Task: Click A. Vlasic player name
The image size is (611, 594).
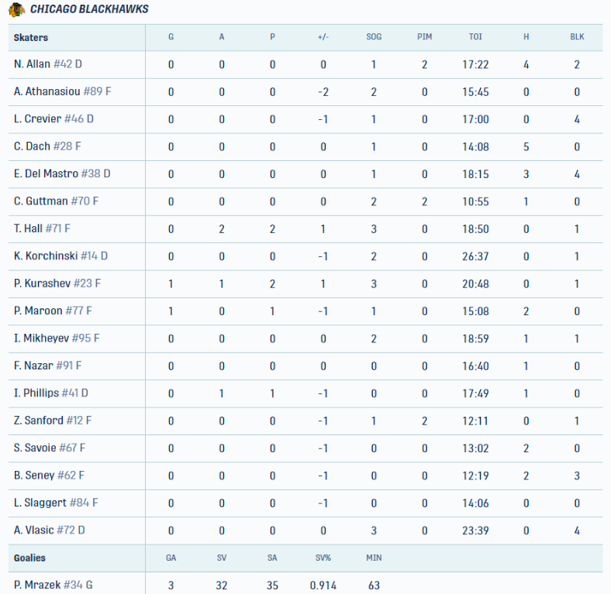Action: (34, 530)
